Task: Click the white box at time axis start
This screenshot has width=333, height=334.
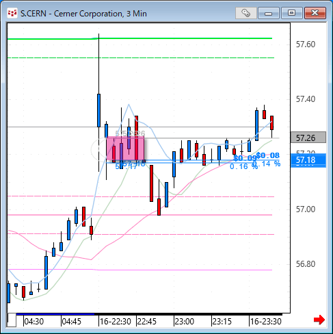Action: click(12, 320)
